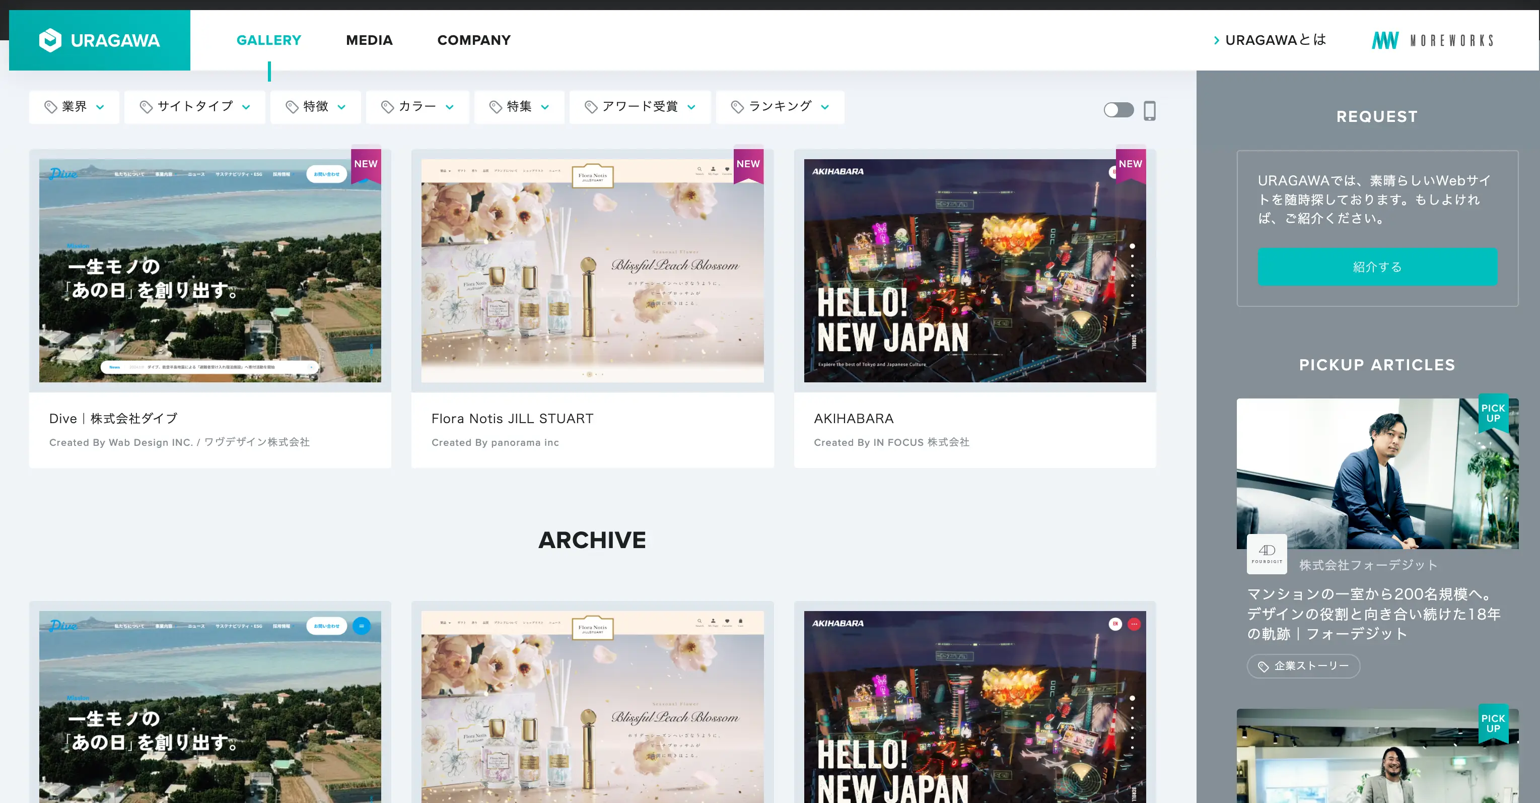Click the arrow icon before URAGAWAとは
This screenshot has width=1540, height=803.
(x=1217, y=40)
